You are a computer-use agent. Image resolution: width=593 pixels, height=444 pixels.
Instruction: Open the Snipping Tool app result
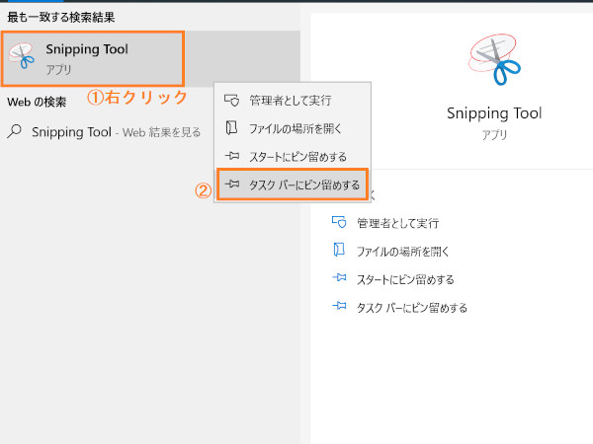[93, 58]
